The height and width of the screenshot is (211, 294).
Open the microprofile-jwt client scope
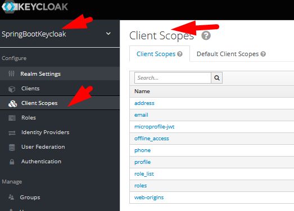[x=155, y=127]
